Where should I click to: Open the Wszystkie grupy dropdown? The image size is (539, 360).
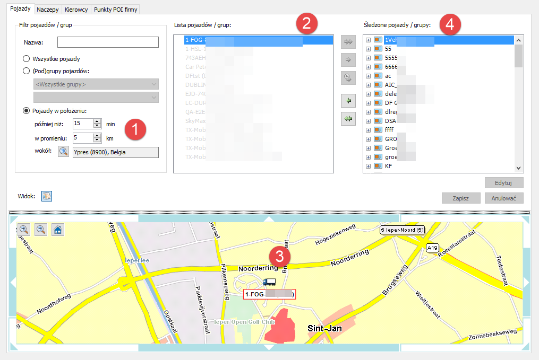point(96,84)
